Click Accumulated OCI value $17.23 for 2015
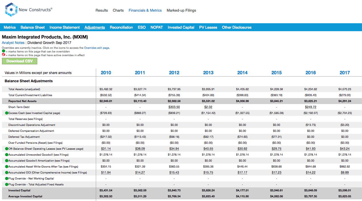This screenshot has width=362, height=201. click(x=276, y=173)
